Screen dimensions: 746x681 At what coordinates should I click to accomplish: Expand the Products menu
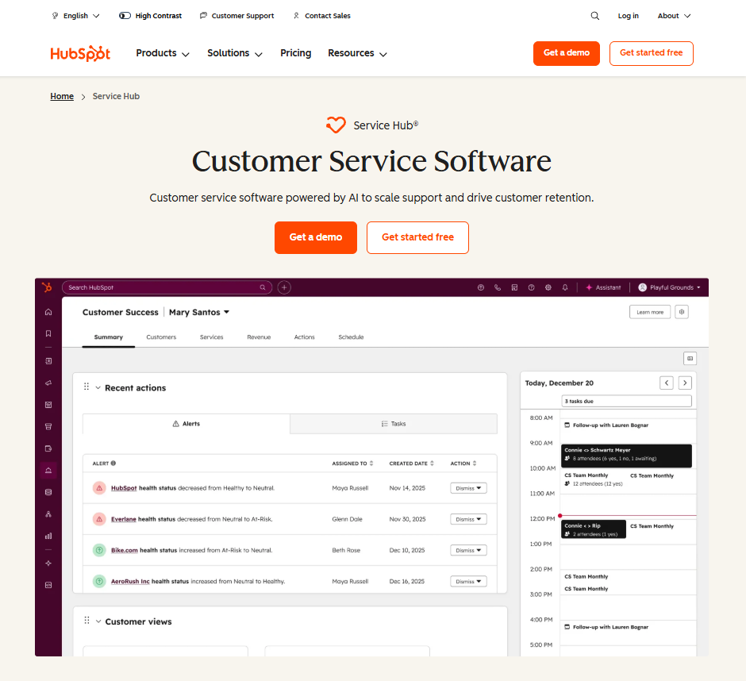coord(163,53)
